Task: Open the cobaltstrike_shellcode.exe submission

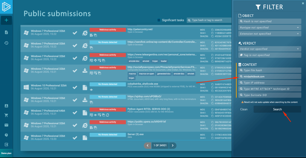Action: coord(143,84)
